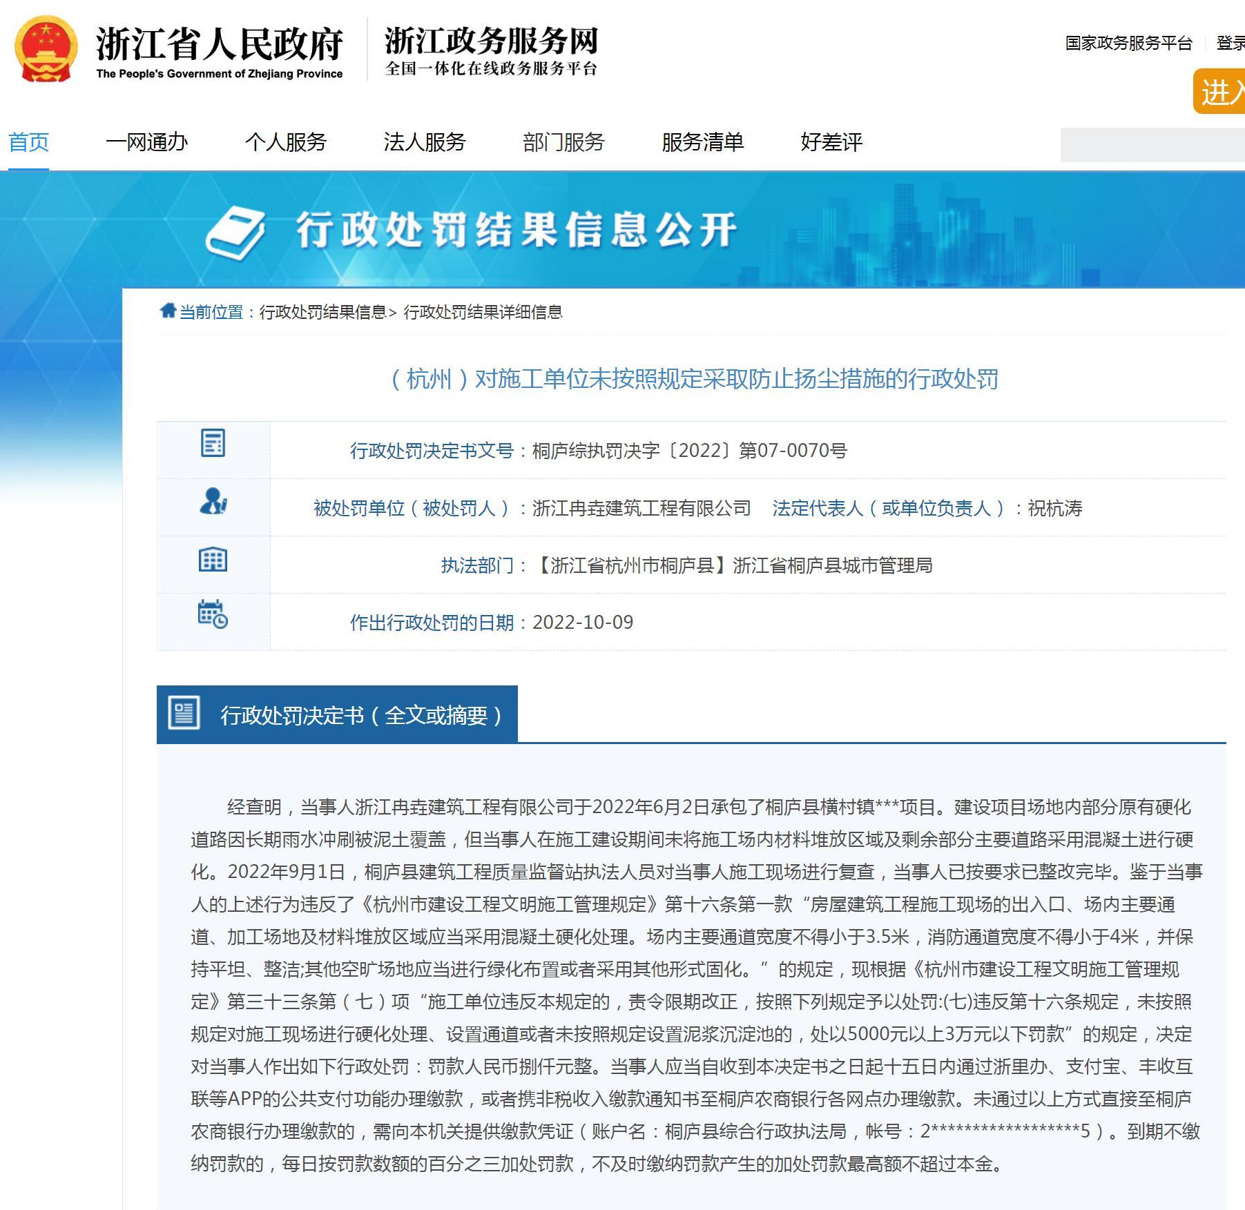Image resolution: width=1245 pixels, height=1210 pixels.
Task: Click the masked account number 2******************5
Action: click(1005, 1131)
